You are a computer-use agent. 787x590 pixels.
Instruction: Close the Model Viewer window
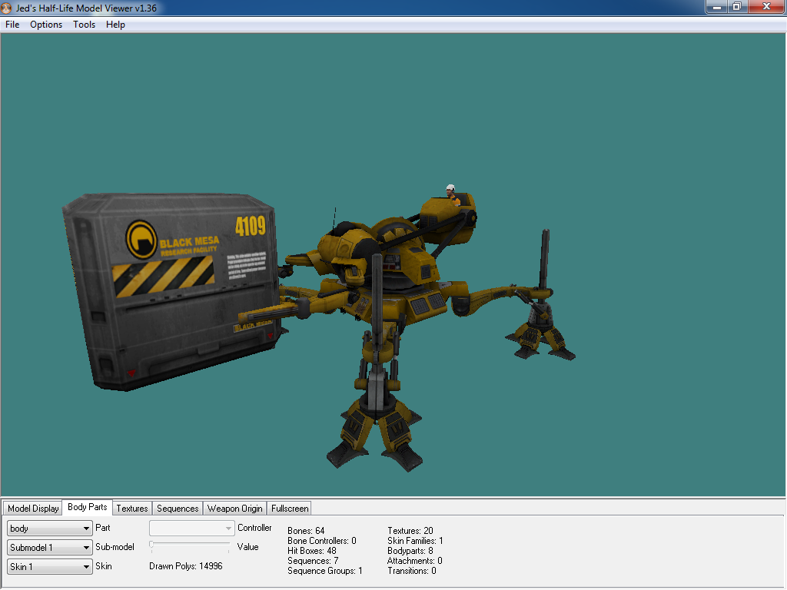[766, 7]
